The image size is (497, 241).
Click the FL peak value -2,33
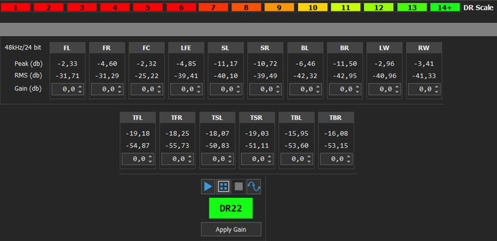point(67,63)
